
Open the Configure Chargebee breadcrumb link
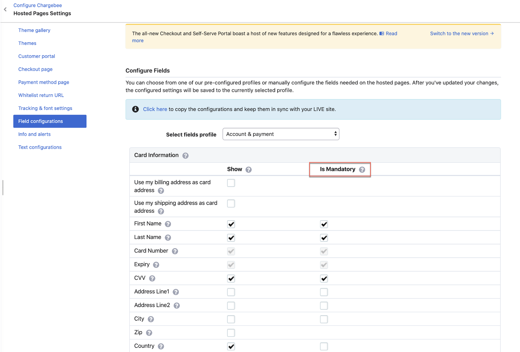pos(37,5)
